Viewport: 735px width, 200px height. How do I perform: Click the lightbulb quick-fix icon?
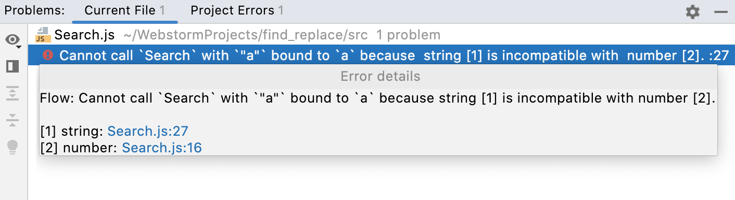pos(13,147)
